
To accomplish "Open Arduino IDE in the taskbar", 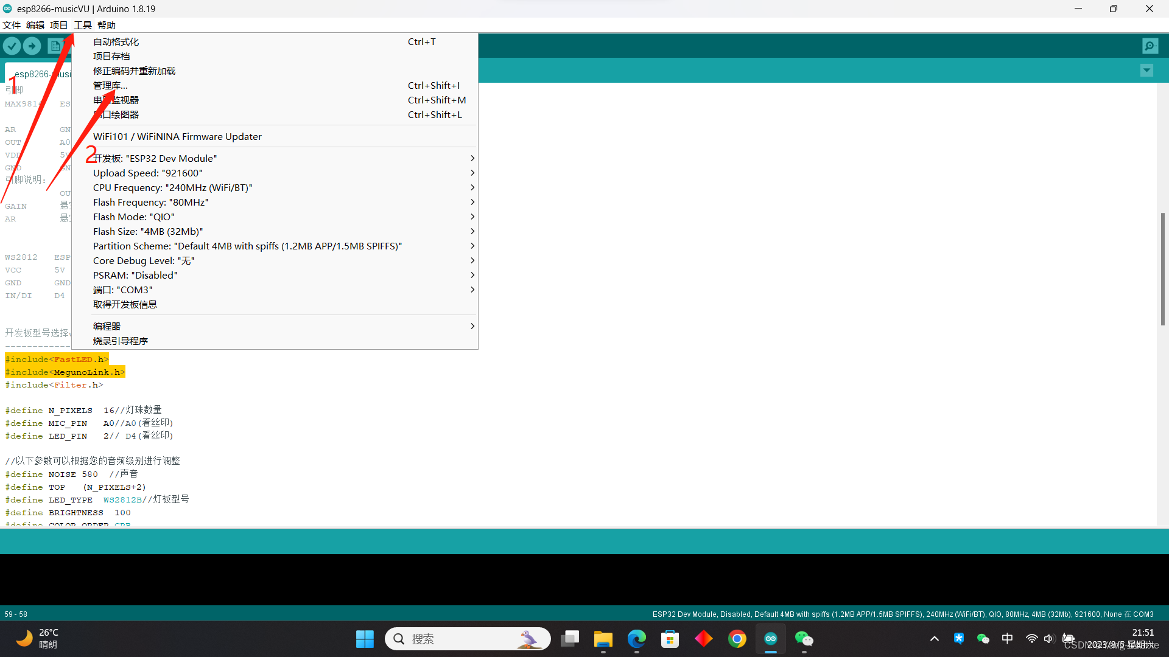I will [x=770, y=639].
